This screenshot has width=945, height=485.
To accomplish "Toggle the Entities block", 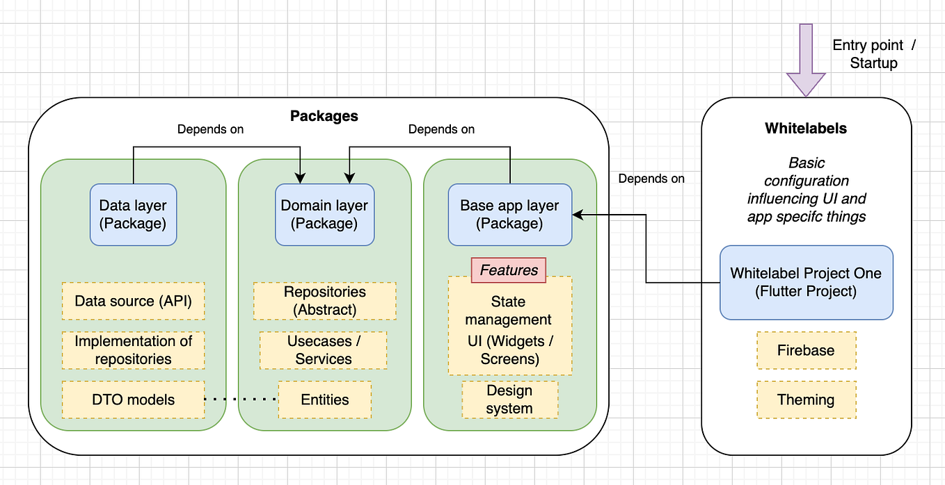I will click(324, 400).
